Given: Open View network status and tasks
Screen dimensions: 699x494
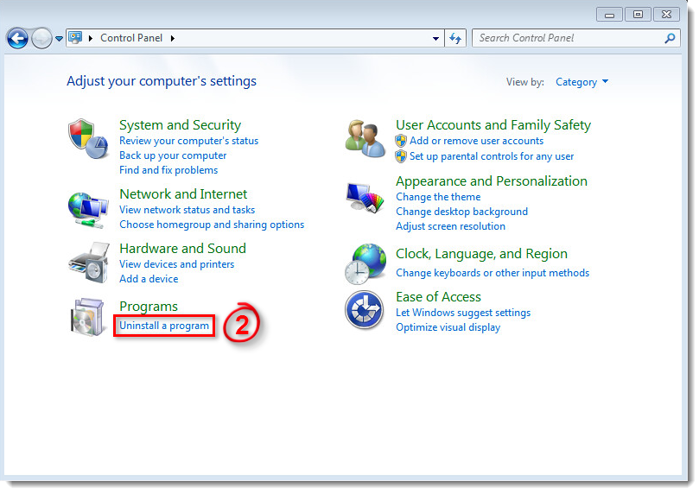Looking at the screenshot, I should pos(187,210).
